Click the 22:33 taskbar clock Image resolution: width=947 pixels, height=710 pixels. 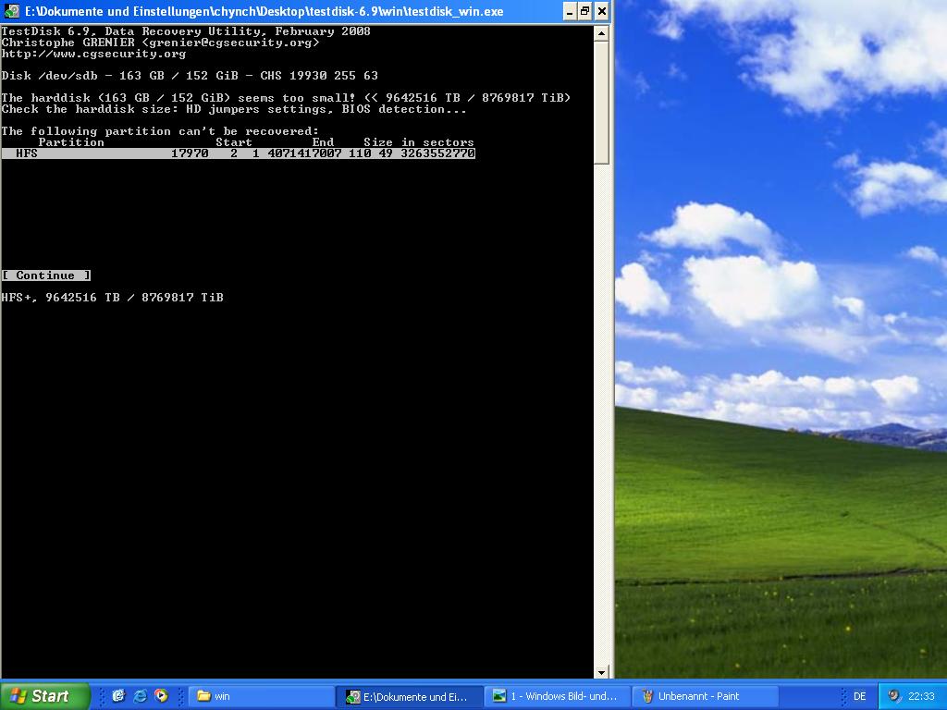tap(921, 696)
